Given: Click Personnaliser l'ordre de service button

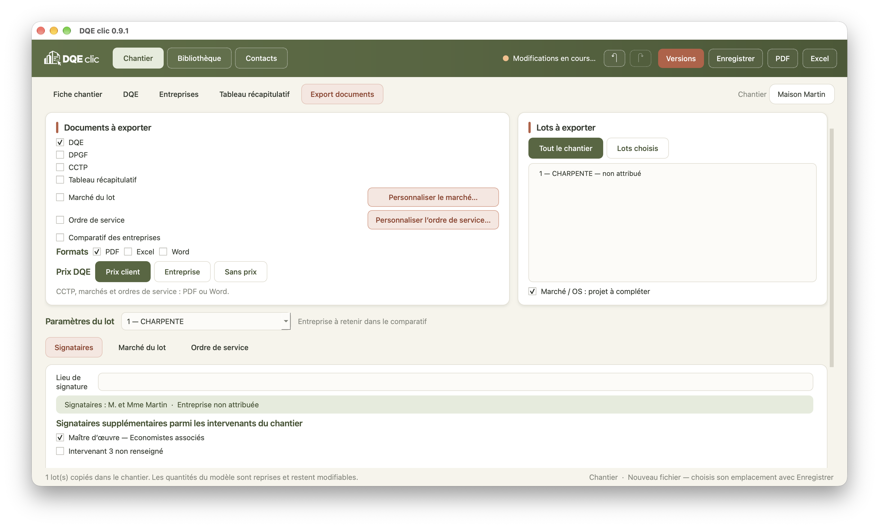Looking at the screenshot, I should click(433, 220).
